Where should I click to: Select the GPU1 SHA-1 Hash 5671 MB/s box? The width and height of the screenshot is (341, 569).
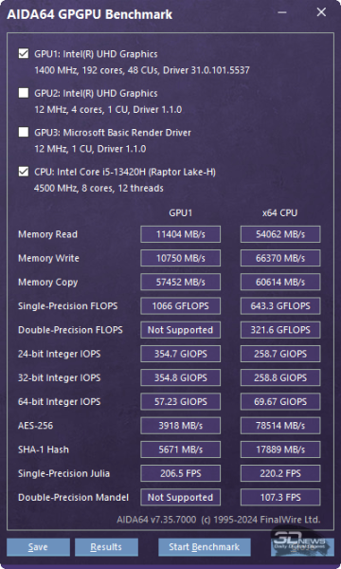pyautogui.click(x=181, y=450)
